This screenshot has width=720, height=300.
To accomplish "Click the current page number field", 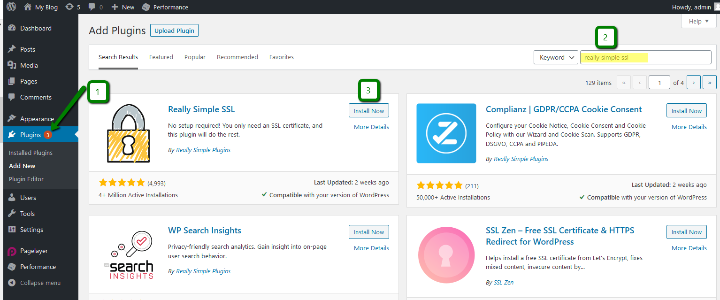I will click(x=659, y=83).
